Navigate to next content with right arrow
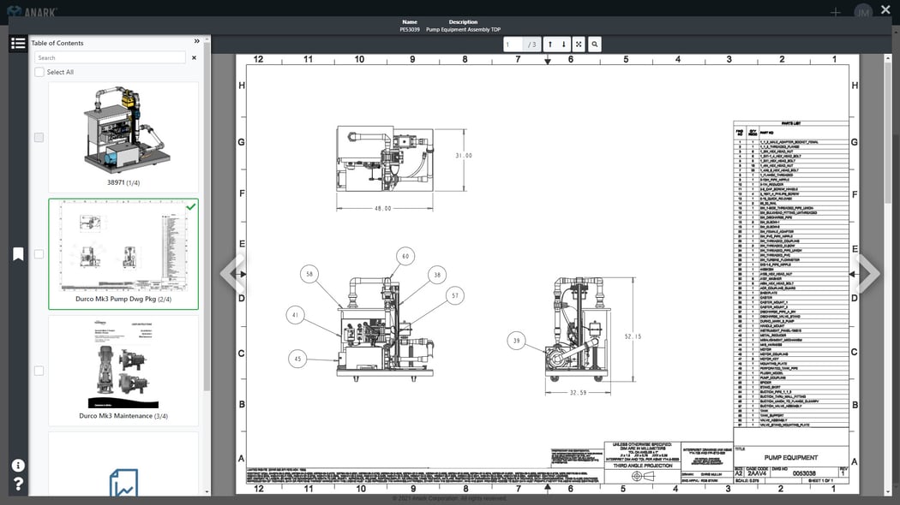900x505 pixels. (x=868, y=274)
